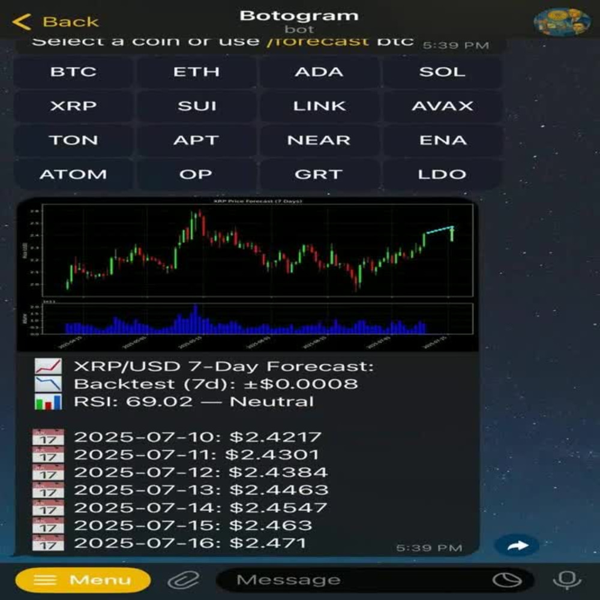Tap the XRP/USD 7-Day Forecast heading
600x600 pixels.
224,366
